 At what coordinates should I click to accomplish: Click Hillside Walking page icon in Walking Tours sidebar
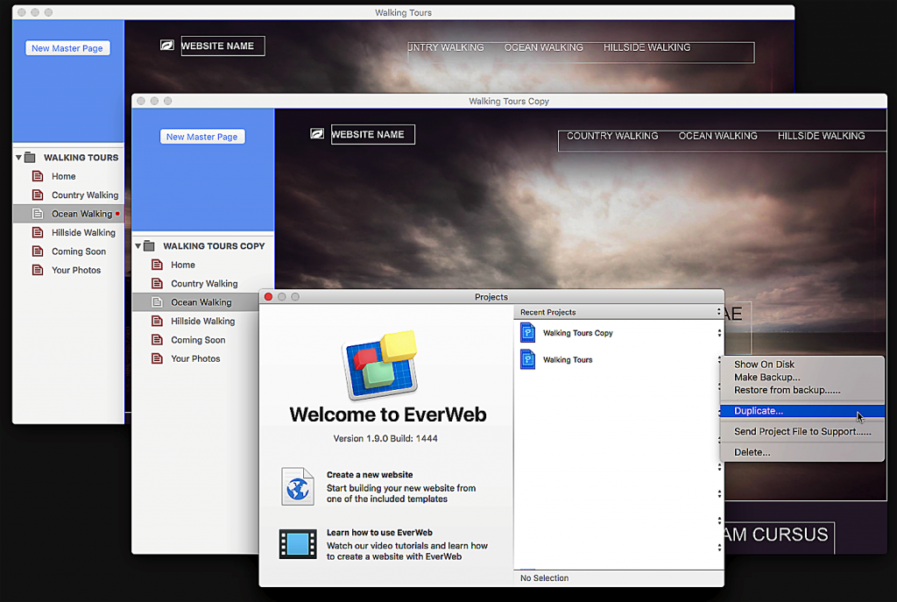38,232
